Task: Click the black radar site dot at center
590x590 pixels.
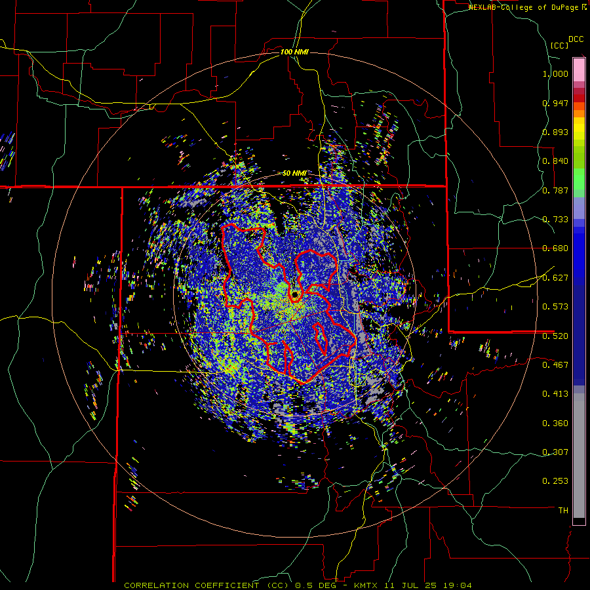Action: [296, 294]
